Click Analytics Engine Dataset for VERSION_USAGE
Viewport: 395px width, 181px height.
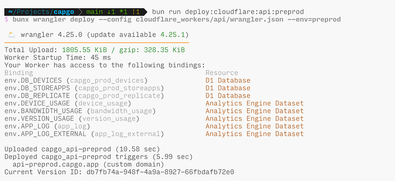coord(255,118)
